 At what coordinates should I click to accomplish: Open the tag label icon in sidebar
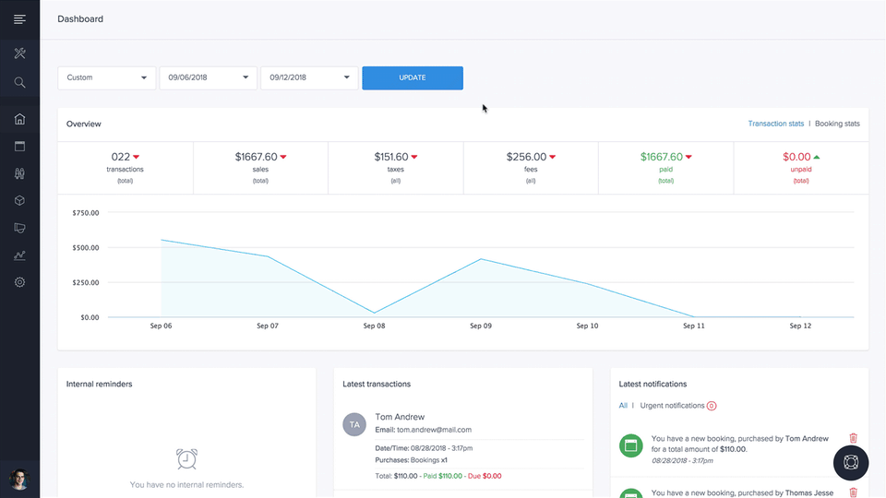pyautogui.click(x=19, y=228)
